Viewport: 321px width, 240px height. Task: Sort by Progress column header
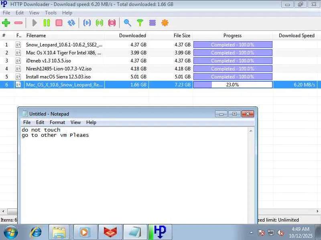(233, 36)
